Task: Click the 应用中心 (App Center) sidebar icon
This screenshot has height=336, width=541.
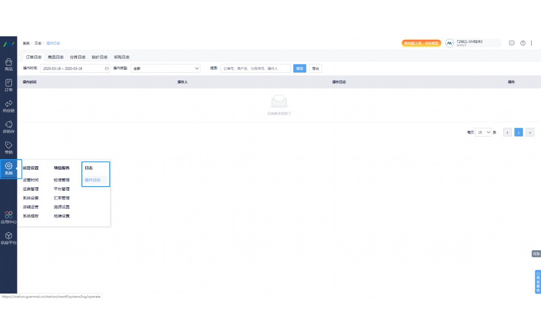Action: (9, 217)
